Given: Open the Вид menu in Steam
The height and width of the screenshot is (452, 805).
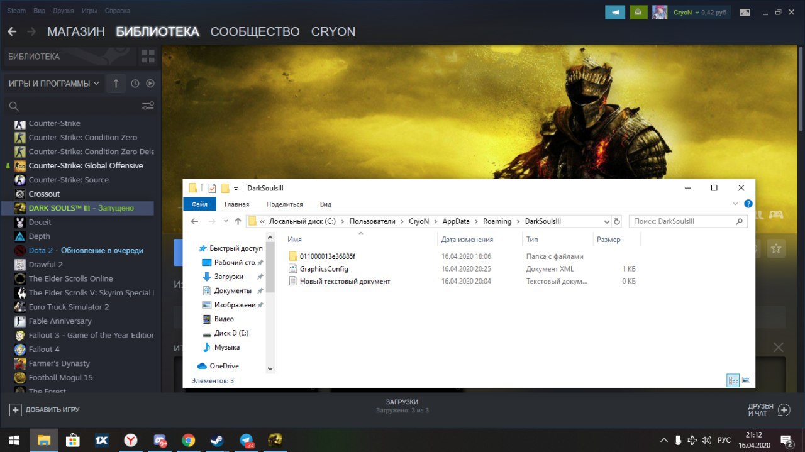Looking at the screenshot, I should [39, 11].
